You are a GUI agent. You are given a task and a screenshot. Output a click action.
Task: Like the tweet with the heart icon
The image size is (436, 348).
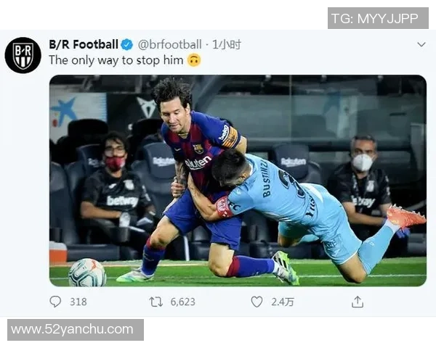coord(257,302)
